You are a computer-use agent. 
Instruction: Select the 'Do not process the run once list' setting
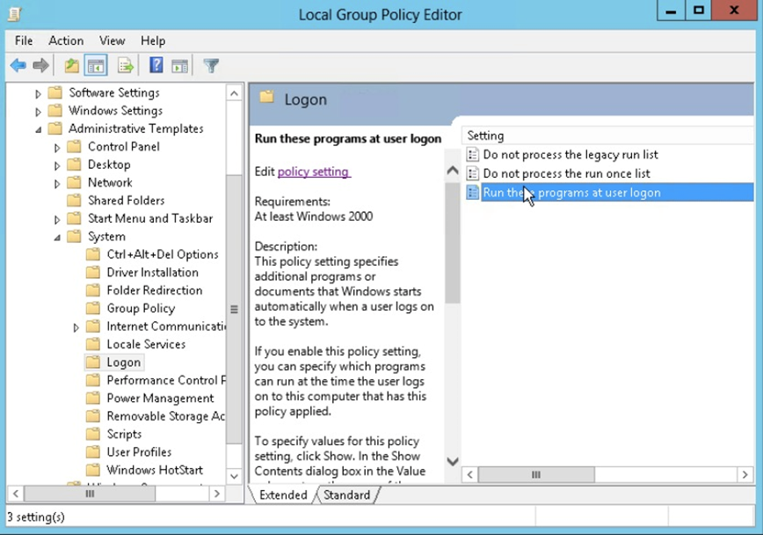pyautogui.click(x=566, y=173)
